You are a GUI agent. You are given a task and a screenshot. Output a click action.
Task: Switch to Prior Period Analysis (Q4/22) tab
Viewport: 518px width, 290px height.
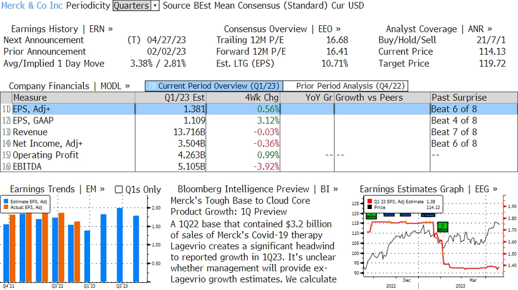point(346,86)
